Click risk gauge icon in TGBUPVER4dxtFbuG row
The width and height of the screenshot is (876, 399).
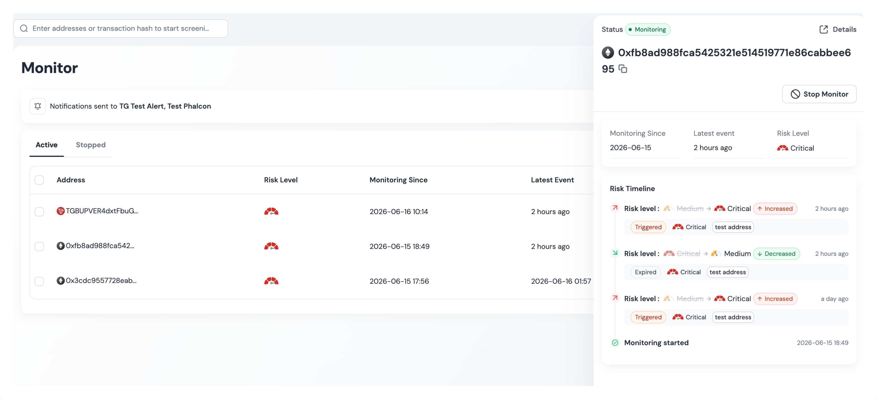pos(271,212)
